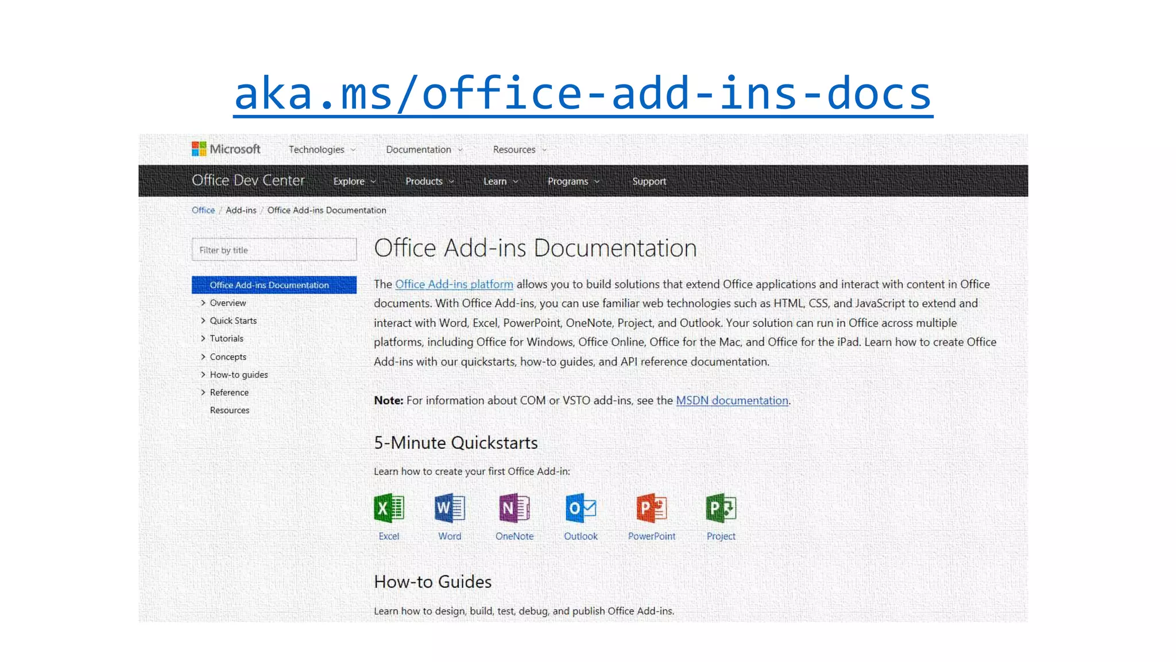Open the Learn menu
This screenshot has height=662, width=1176.
pyautogui.click(x=501, y=181)
